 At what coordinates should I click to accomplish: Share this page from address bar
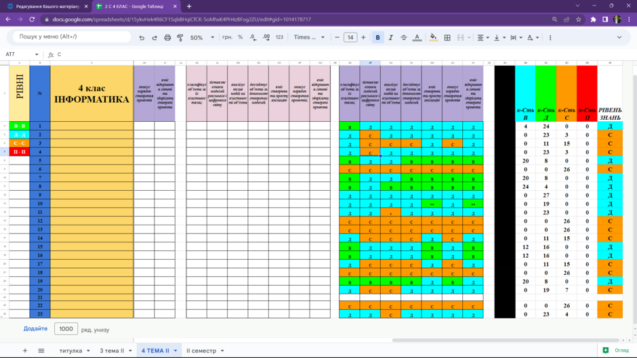567,20
